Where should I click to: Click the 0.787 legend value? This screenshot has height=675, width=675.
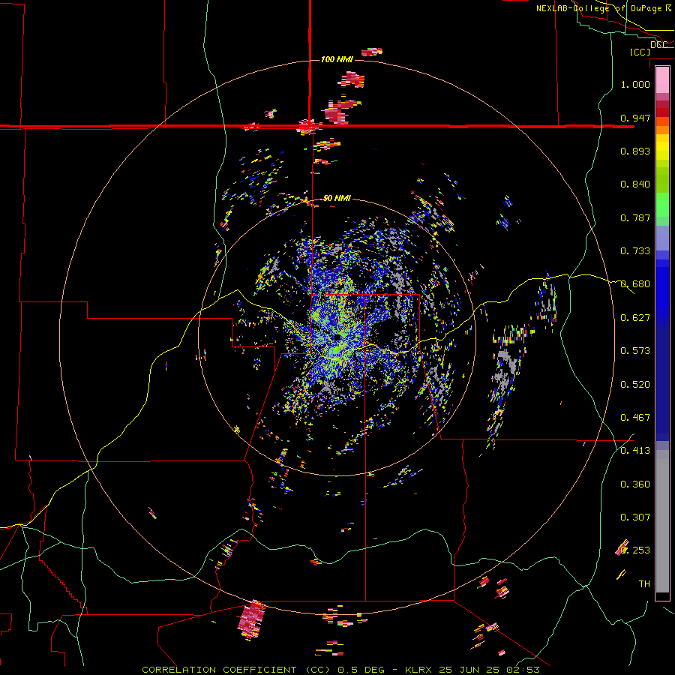[635, 217]
